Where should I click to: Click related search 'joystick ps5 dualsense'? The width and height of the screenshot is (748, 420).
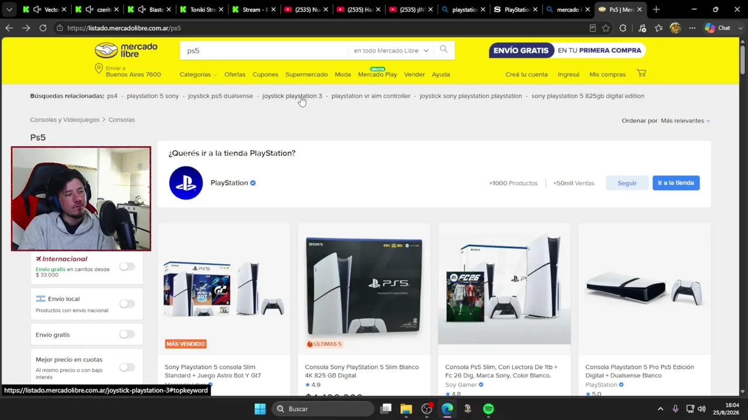pyautogui.click(x=220, y=96)
